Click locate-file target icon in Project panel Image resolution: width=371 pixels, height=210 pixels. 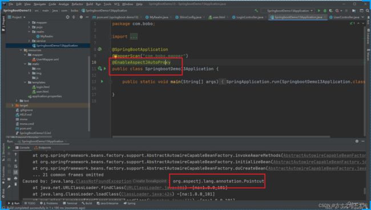(x=68, y=17)
